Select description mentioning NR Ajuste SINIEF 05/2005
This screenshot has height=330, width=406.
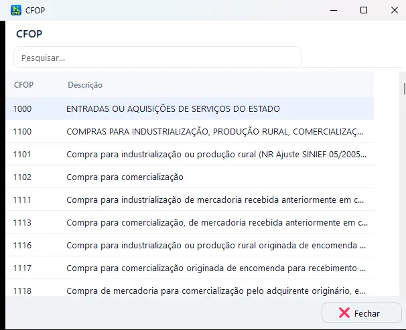[216, 154]
